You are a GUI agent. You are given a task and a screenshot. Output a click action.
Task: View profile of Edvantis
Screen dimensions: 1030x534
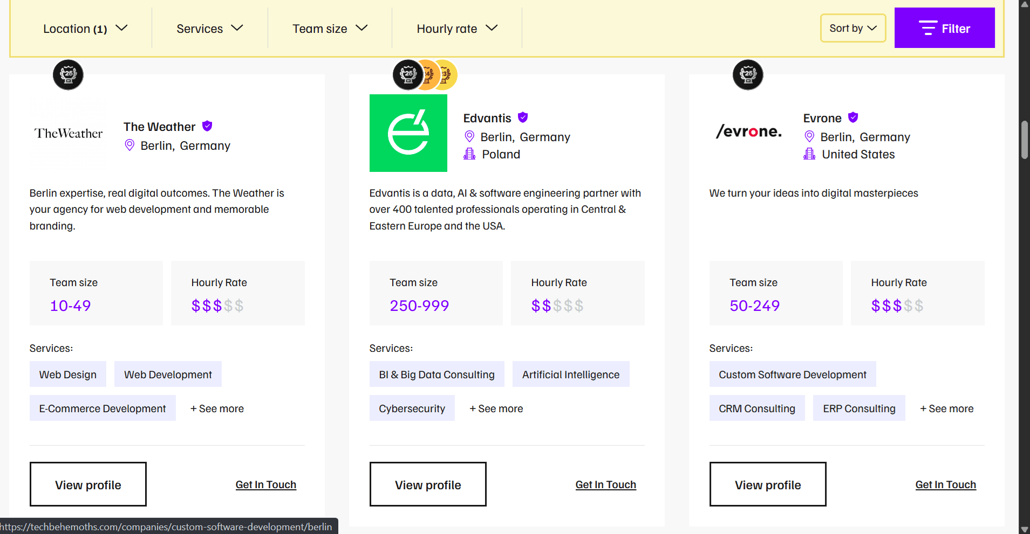coord(428,484)
